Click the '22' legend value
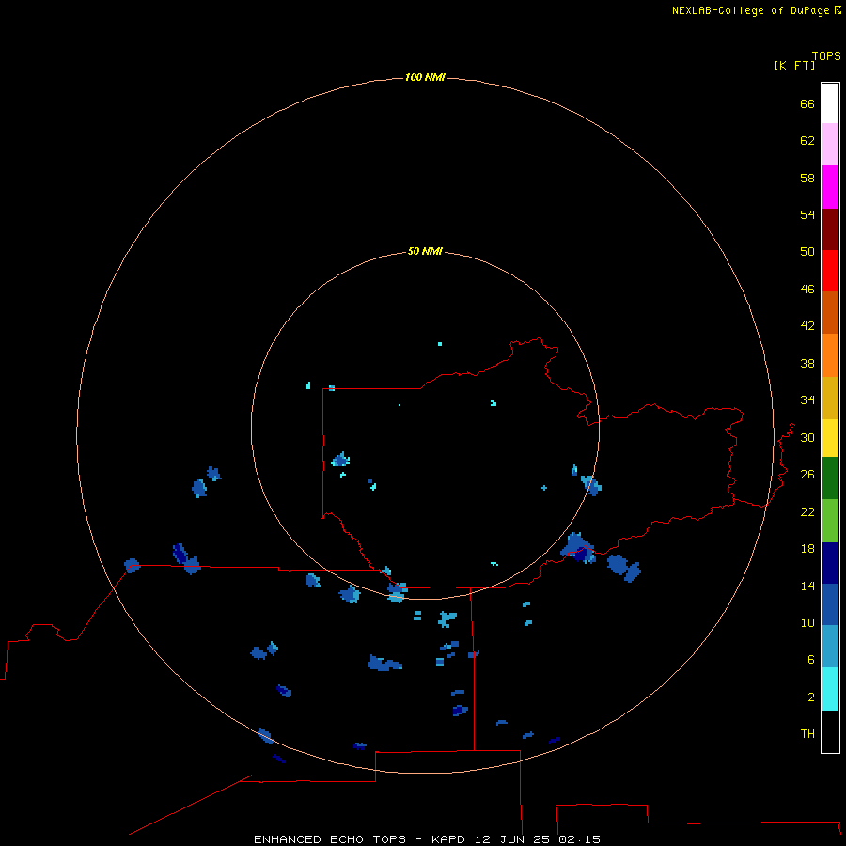This screenshot has height=846, width=846. click(x=807, y=511)
